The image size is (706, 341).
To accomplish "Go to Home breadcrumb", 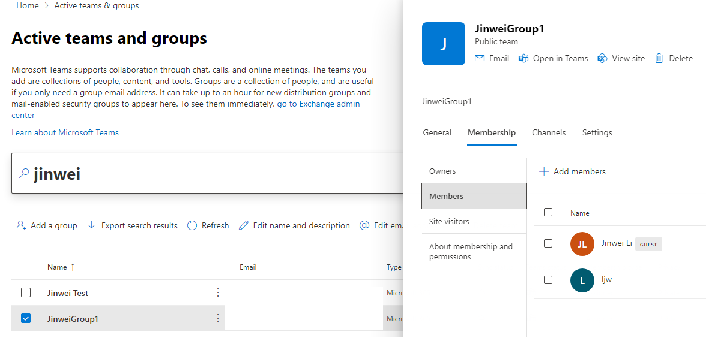I will [x=28, y=6].
